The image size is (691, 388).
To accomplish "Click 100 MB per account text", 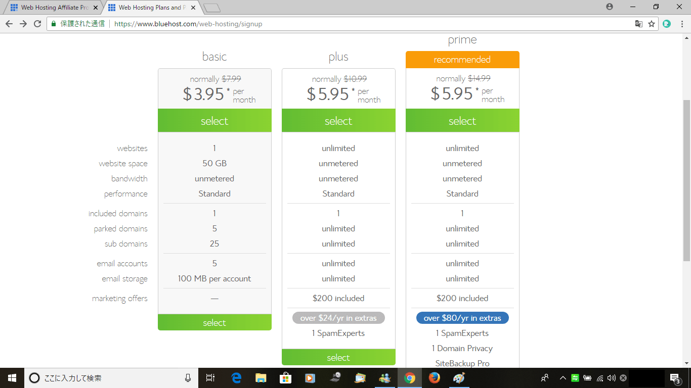I will [214, 278].
